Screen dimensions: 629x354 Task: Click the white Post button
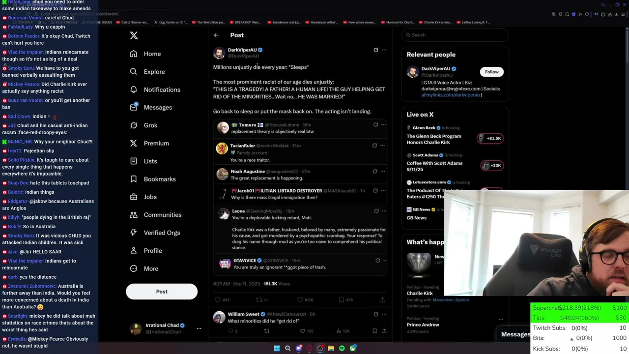162,292
